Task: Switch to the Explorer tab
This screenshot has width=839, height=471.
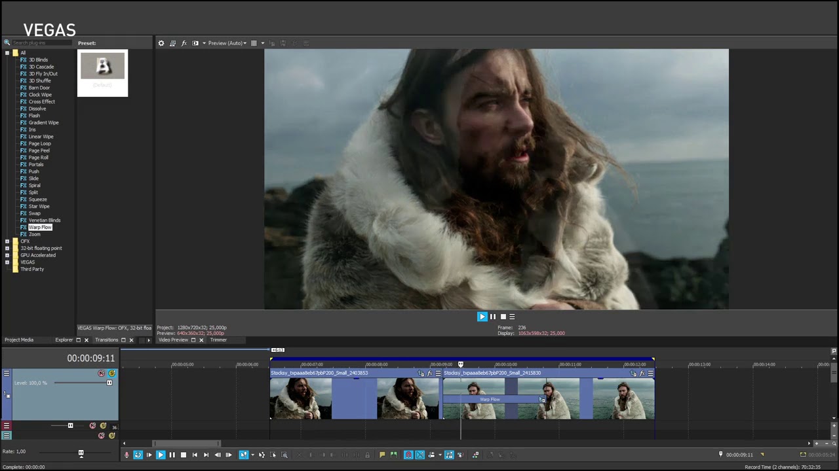Action: [64, 340]
